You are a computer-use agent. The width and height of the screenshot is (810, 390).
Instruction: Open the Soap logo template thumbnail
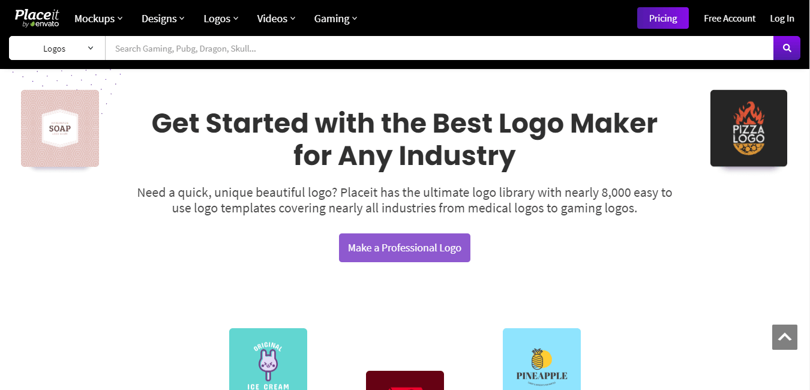(x=60, y=128)
